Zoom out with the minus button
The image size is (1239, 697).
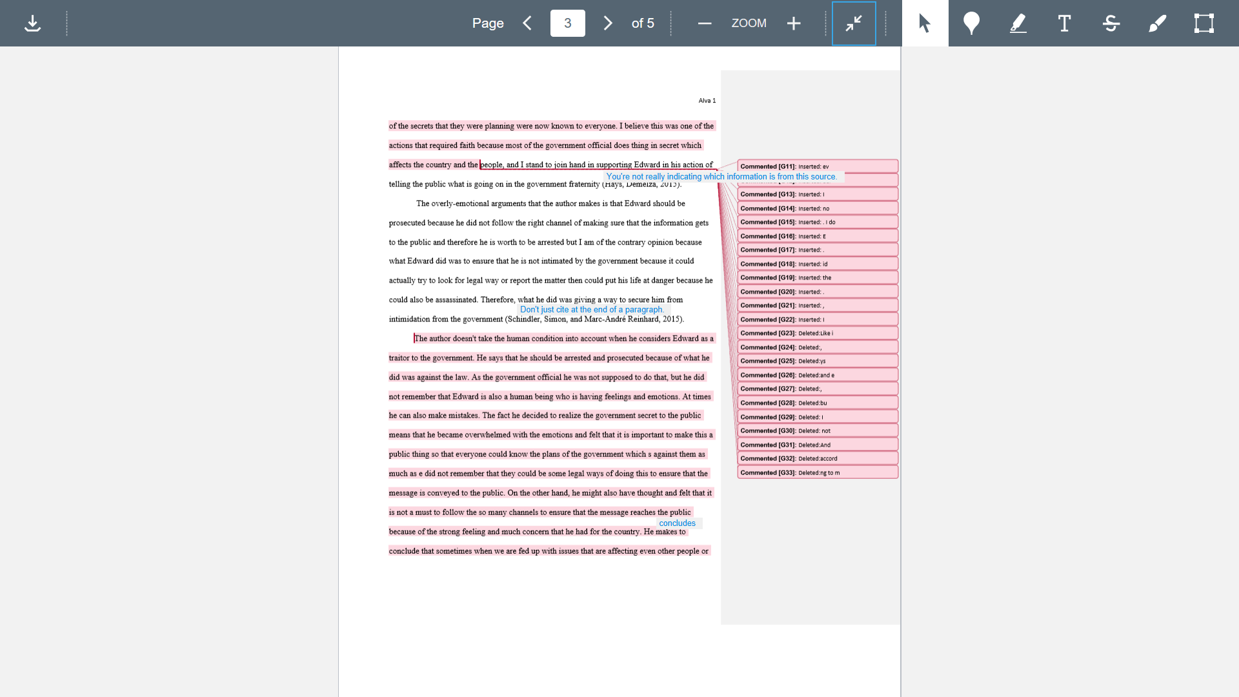pos(705,23)
